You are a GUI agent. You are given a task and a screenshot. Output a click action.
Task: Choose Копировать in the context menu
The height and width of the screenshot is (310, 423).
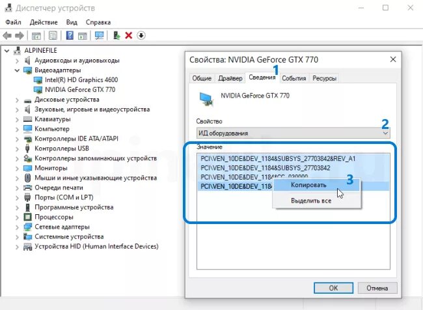[x=316, y=185]
